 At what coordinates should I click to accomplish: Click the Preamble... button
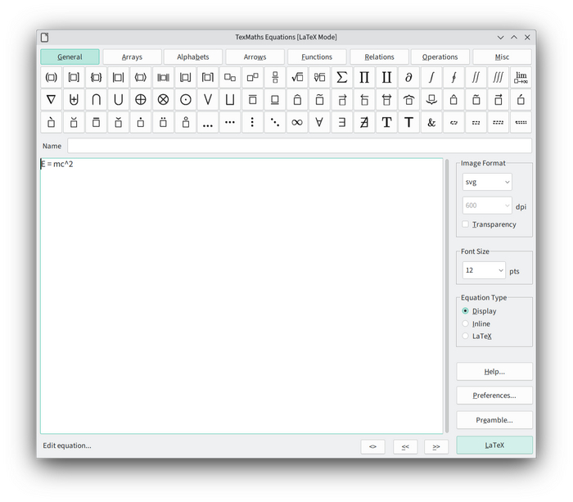click(x=494, y=420)
